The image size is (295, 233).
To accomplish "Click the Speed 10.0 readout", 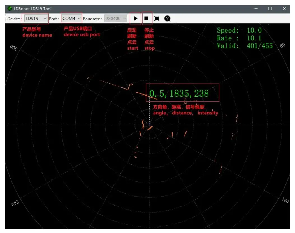I will click(x=239, y=31).
